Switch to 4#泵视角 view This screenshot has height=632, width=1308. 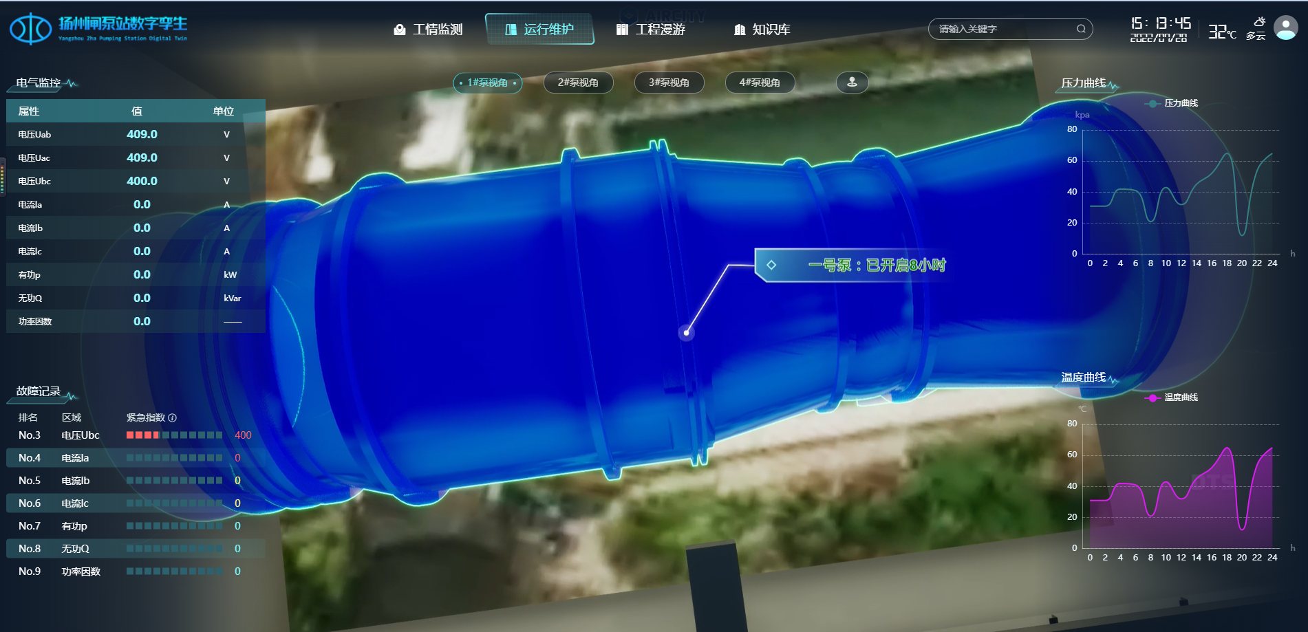tap(760, 83)
